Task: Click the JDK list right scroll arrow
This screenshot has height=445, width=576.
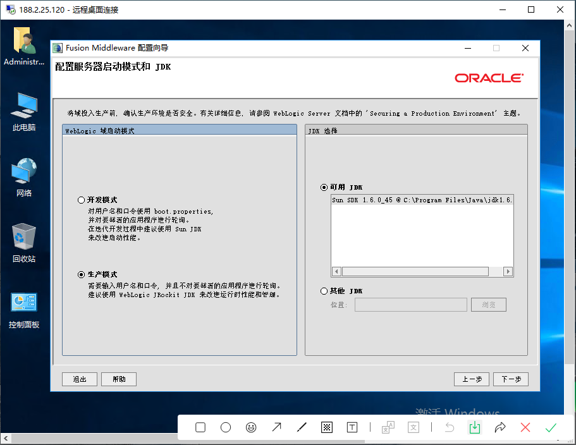Action: coord(508,272)
